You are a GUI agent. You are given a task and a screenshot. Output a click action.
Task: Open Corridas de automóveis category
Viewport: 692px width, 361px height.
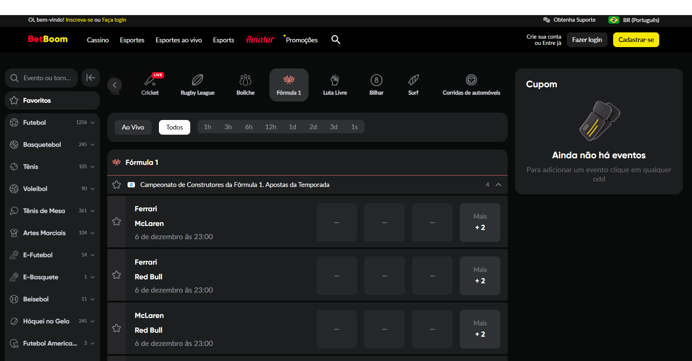[x=471, y=85]
